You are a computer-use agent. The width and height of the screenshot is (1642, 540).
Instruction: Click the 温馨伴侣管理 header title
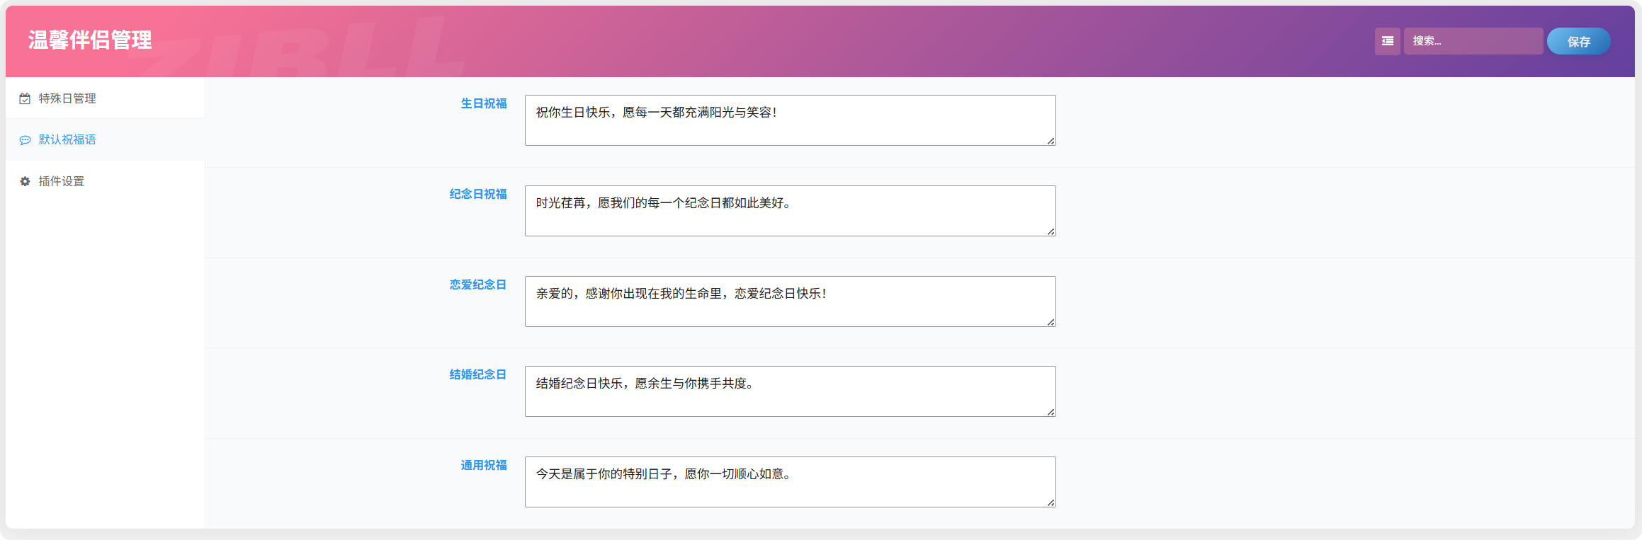click(x=90, y=40)
